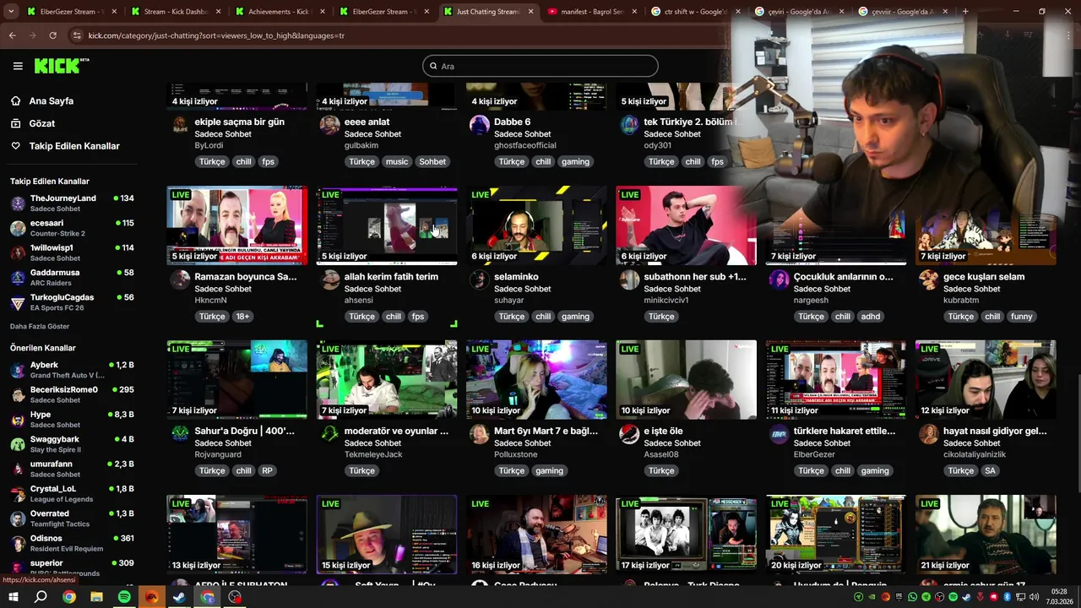
Task: Click the browser address bar URL
Action: [x=216, y=35]
